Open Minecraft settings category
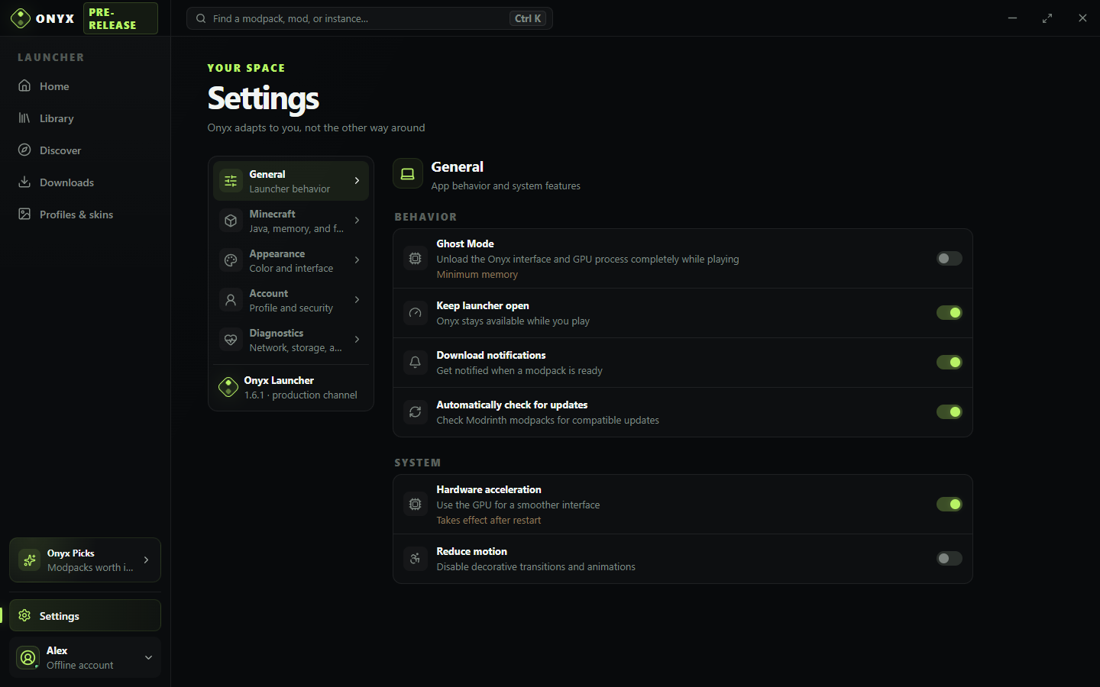This screenshot has width=1100, height=687. point(291,221)
